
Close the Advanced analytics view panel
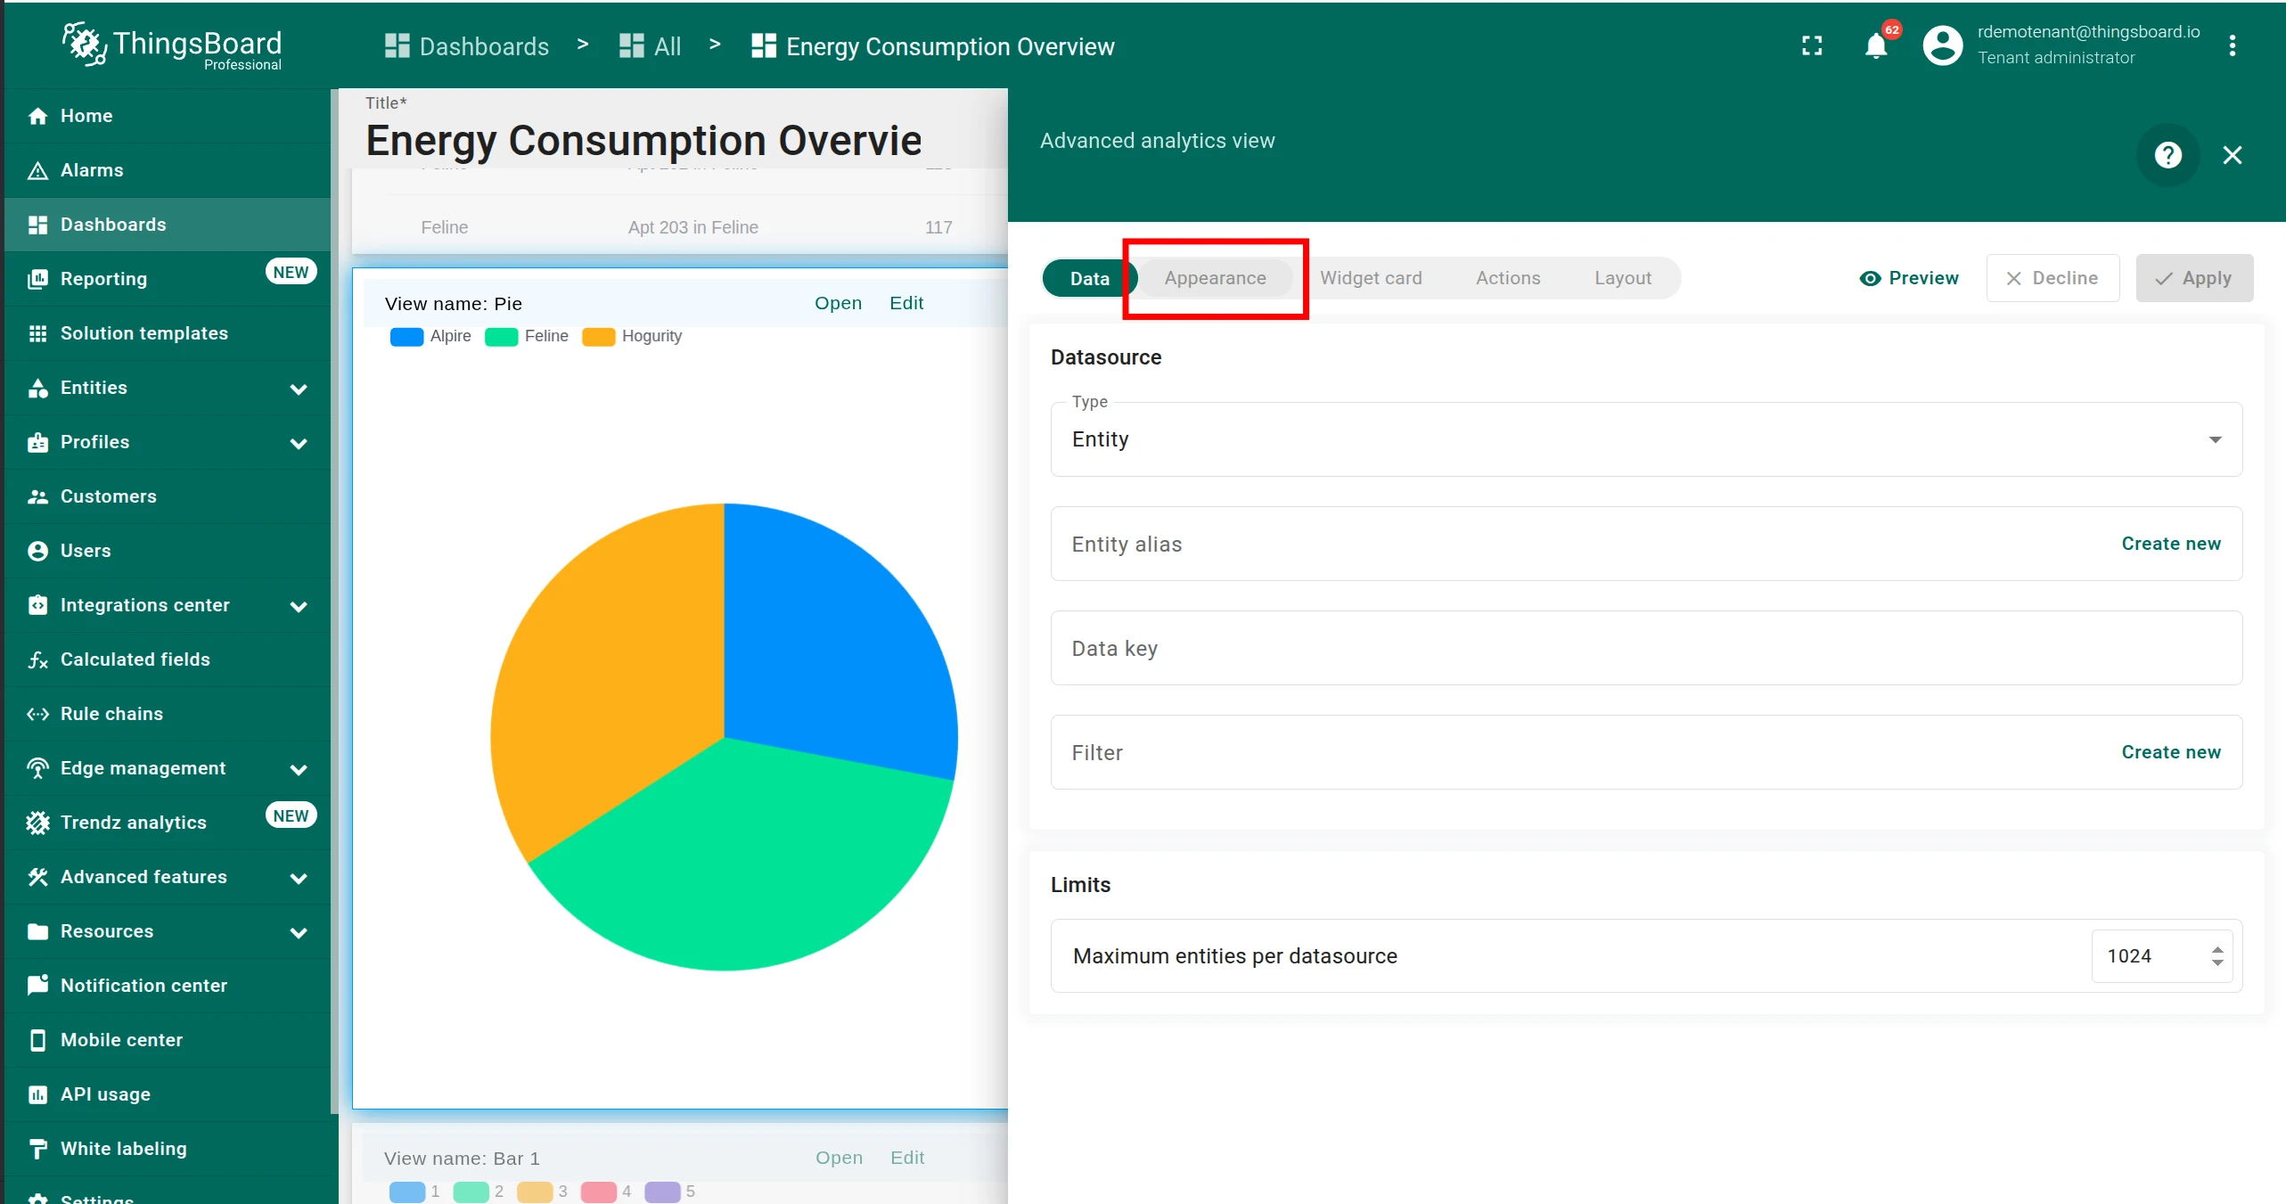(2233, 155)
